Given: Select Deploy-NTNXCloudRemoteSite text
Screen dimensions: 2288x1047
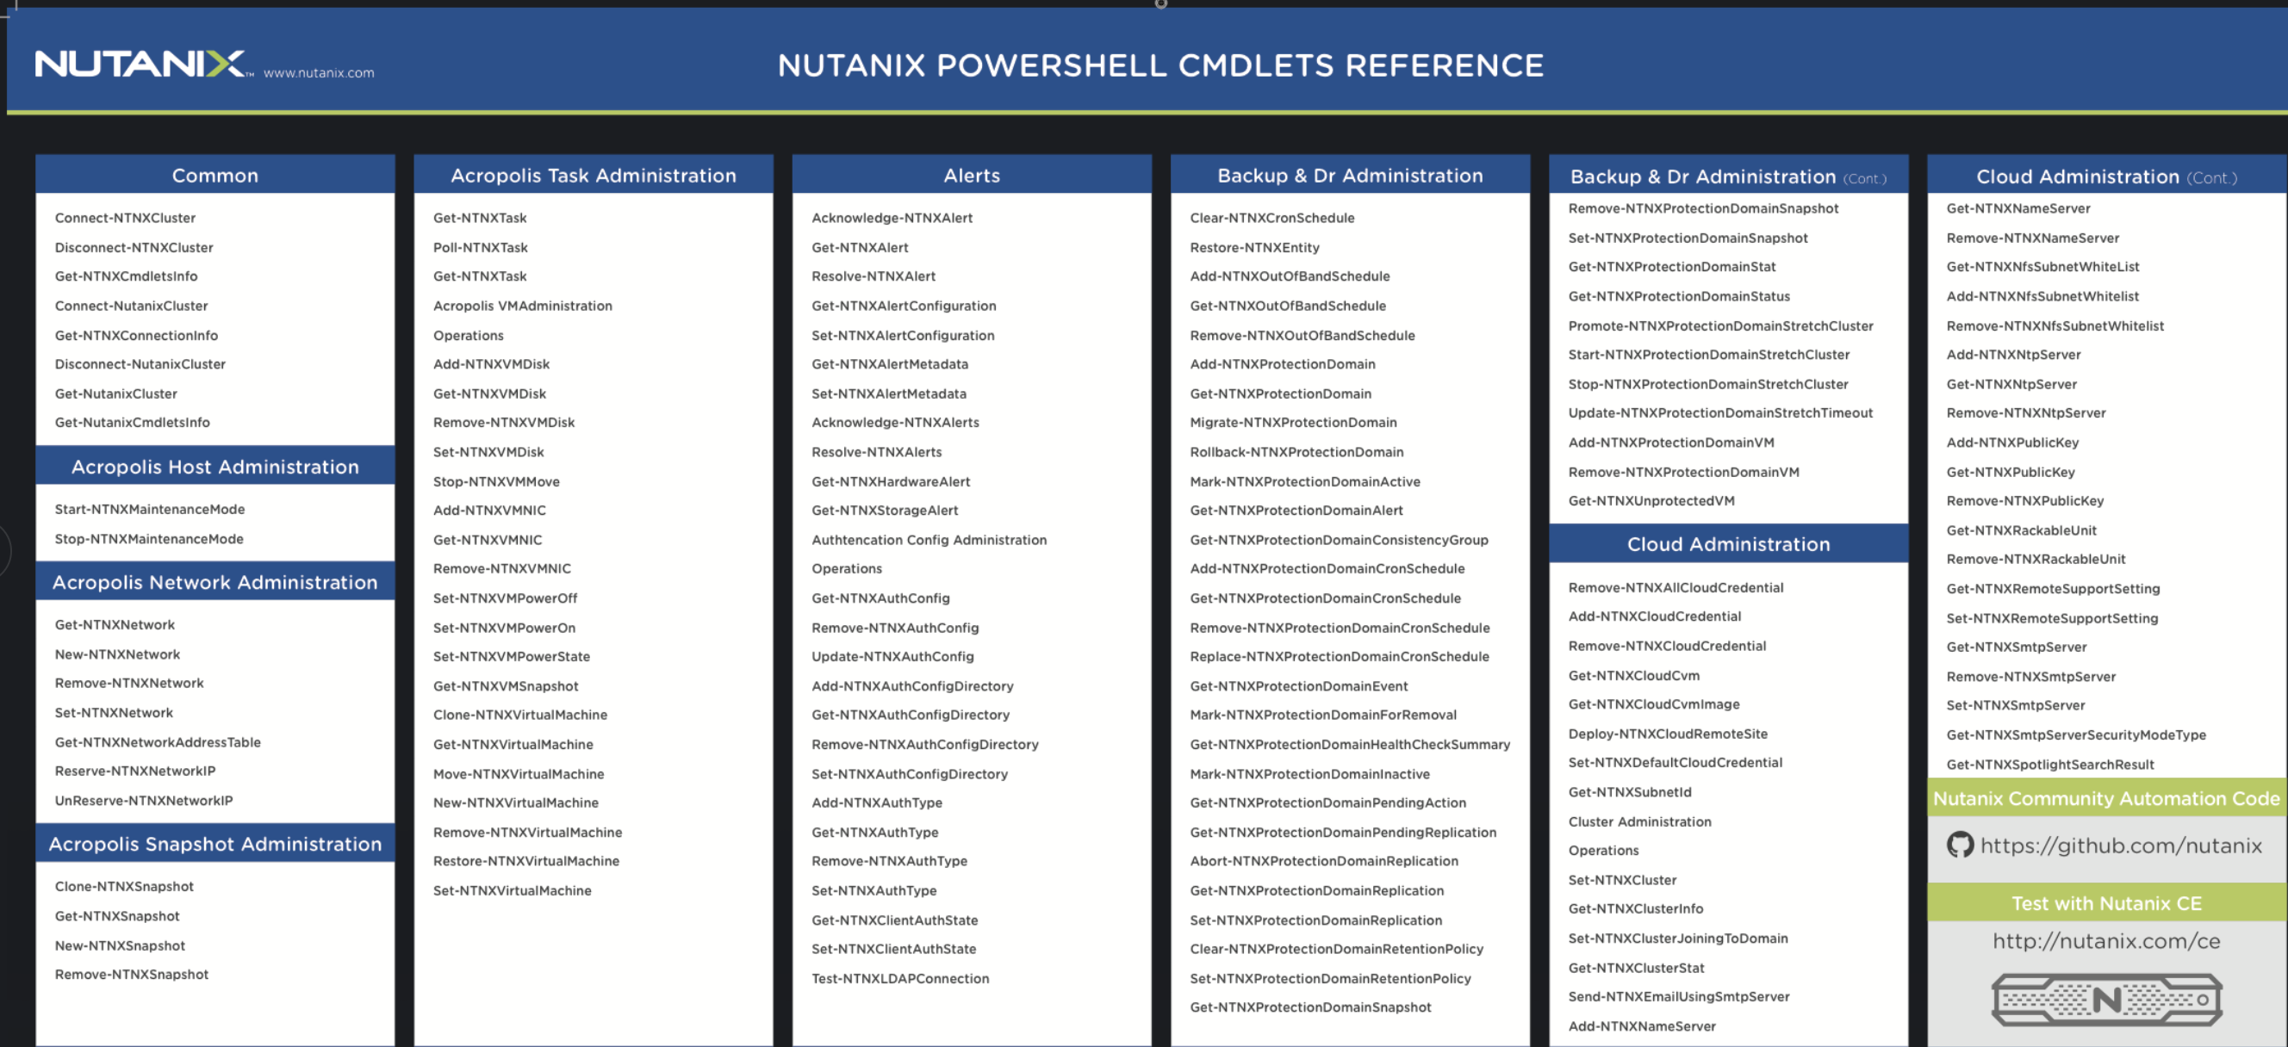Looking at the screenshot, I should pyautogui.click(x=1668, y=734).
